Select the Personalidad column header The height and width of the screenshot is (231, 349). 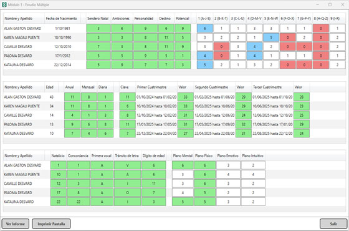tap(145, 19)
